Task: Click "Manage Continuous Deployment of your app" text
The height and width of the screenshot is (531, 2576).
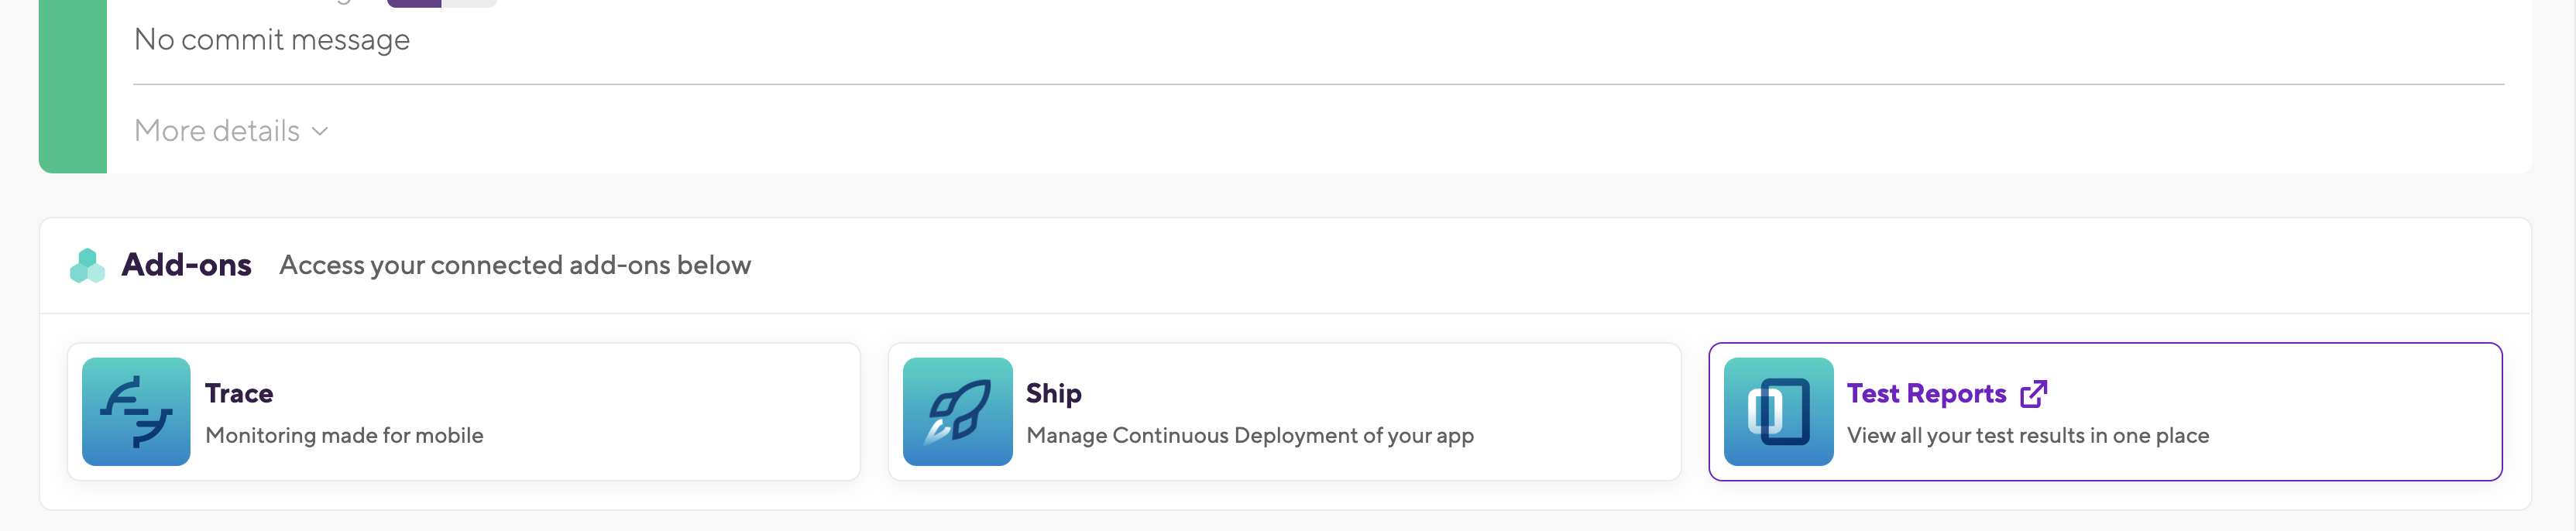Action: pyautogui.click(x=1249, y=435)
